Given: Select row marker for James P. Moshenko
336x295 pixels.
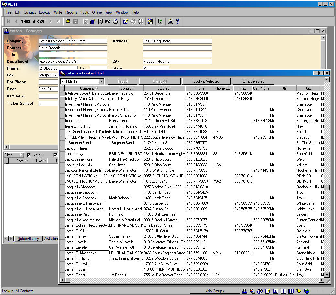Looking at the screenshot, I should tap(62, 253).
